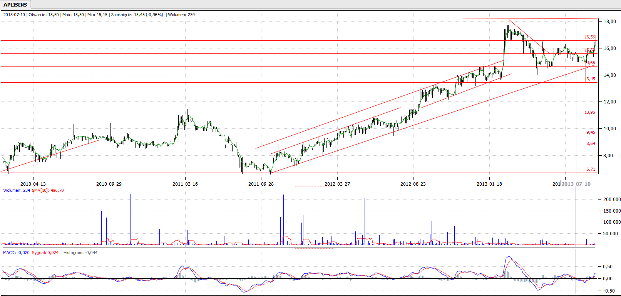Screen dimensions: 621x296
Task: Click the blue 'Wolumen: 234' volume panel label
Action: point(17,190)
